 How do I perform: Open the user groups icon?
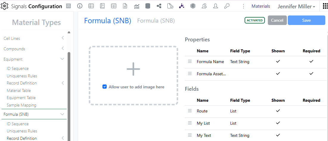(204, 6)
